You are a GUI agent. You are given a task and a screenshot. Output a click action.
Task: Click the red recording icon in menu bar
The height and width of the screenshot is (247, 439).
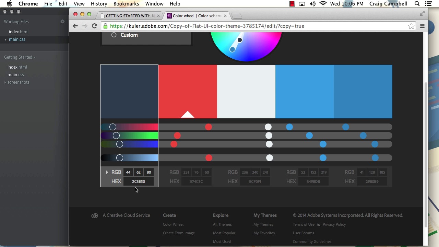(292, 4)
